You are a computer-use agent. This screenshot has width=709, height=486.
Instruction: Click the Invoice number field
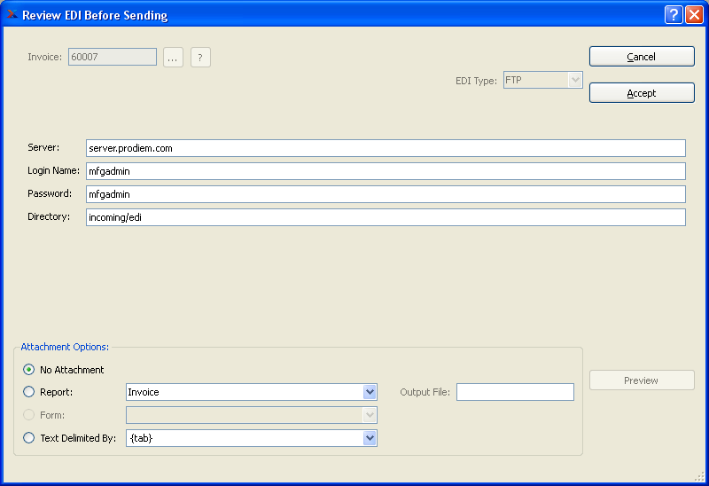click(113, 58)
